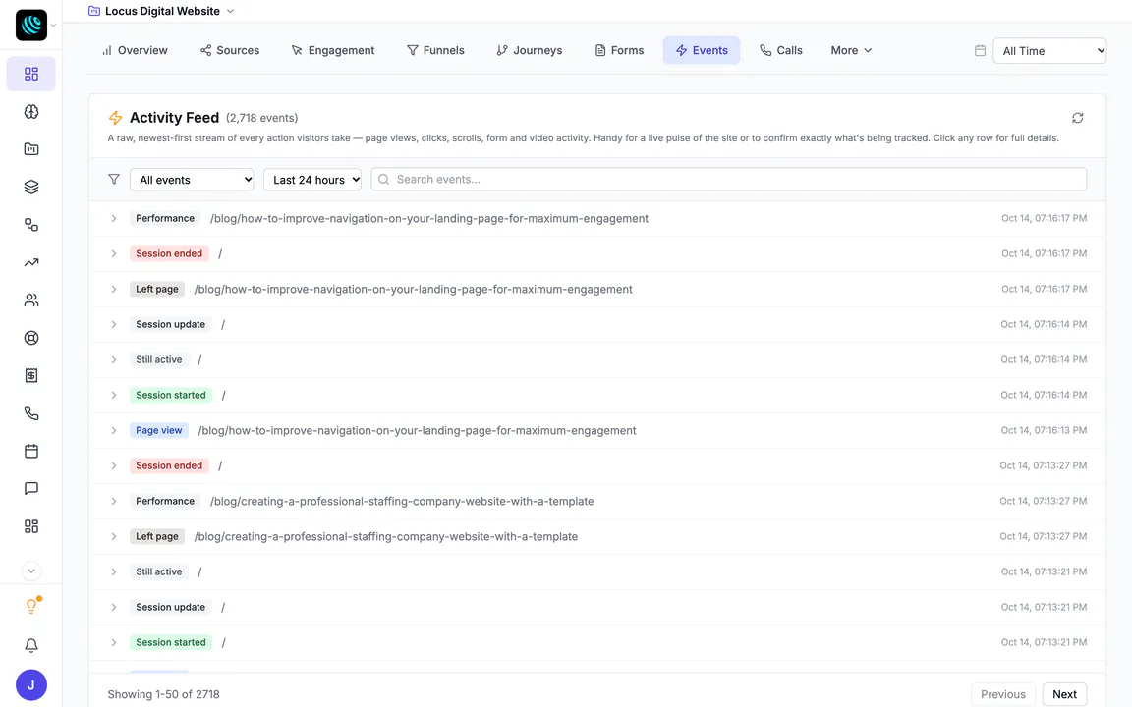Switch to the Overview tab

click(x=135, y=50)
